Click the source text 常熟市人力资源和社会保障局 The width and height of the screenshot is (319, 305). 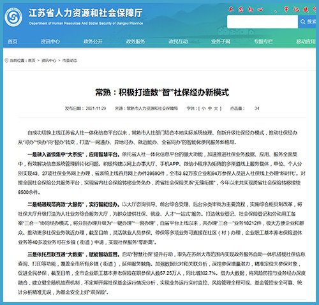(x=152, y=108)
